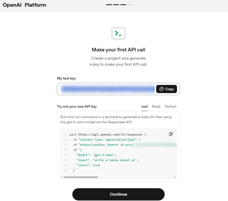This screenshot has height=201, width=228.
Task: Select the third onboarding progress step
Action: tap(123, 5)
